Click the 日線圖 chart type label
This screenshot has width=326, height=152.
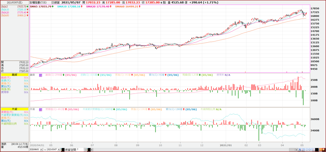tap(55, 3)
